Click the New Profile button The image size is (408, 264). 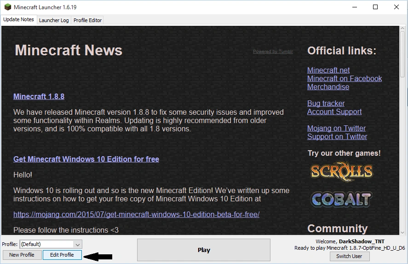(22, 255)
